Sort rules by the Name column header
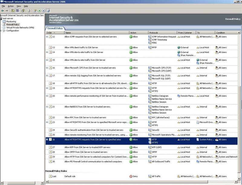Viewport: 242px width, 185px height. 96,33
